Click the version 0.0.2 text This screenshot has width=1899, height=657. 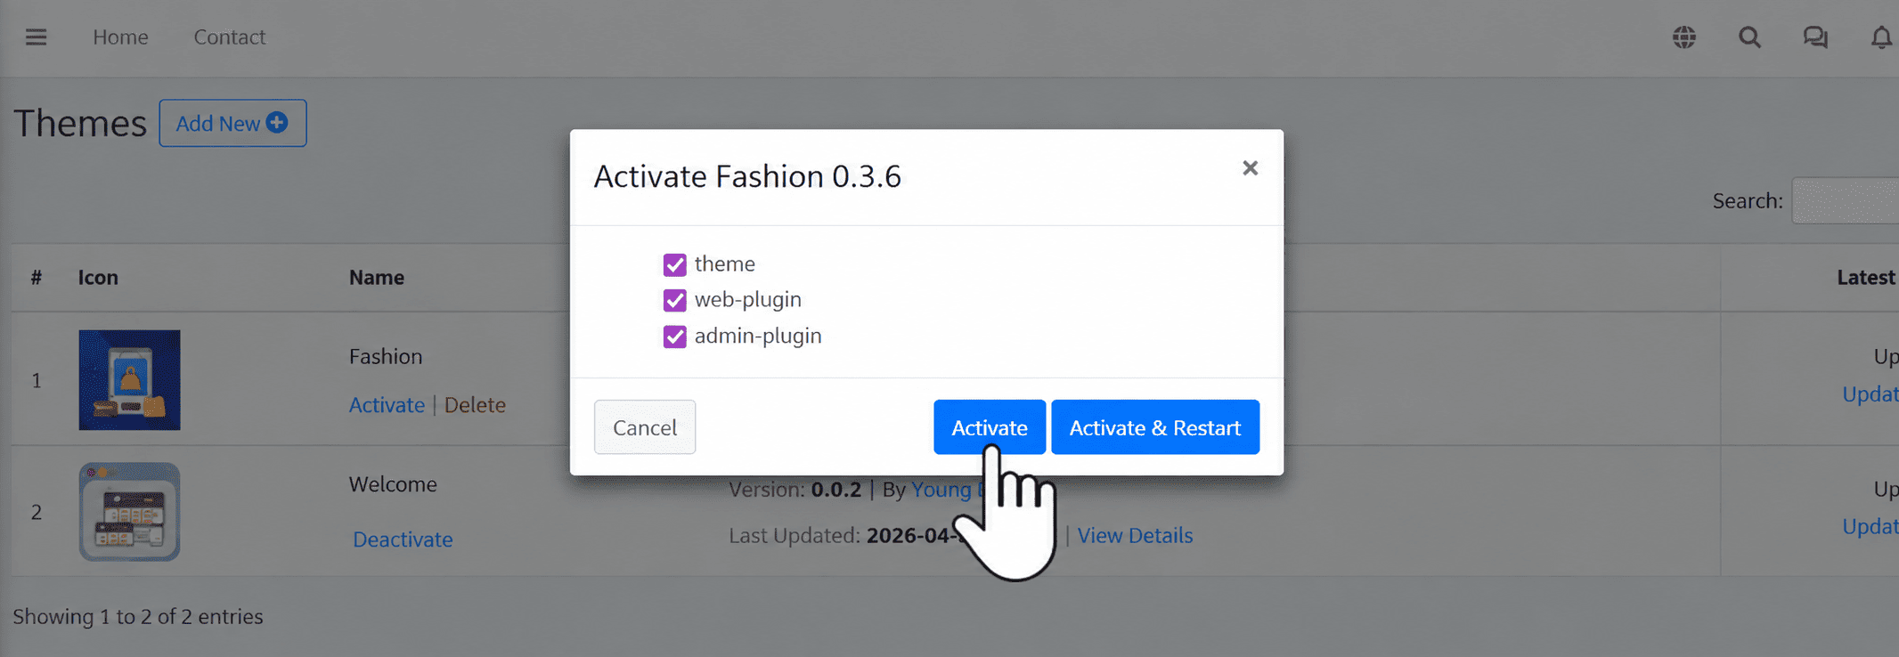pos(835,490)
